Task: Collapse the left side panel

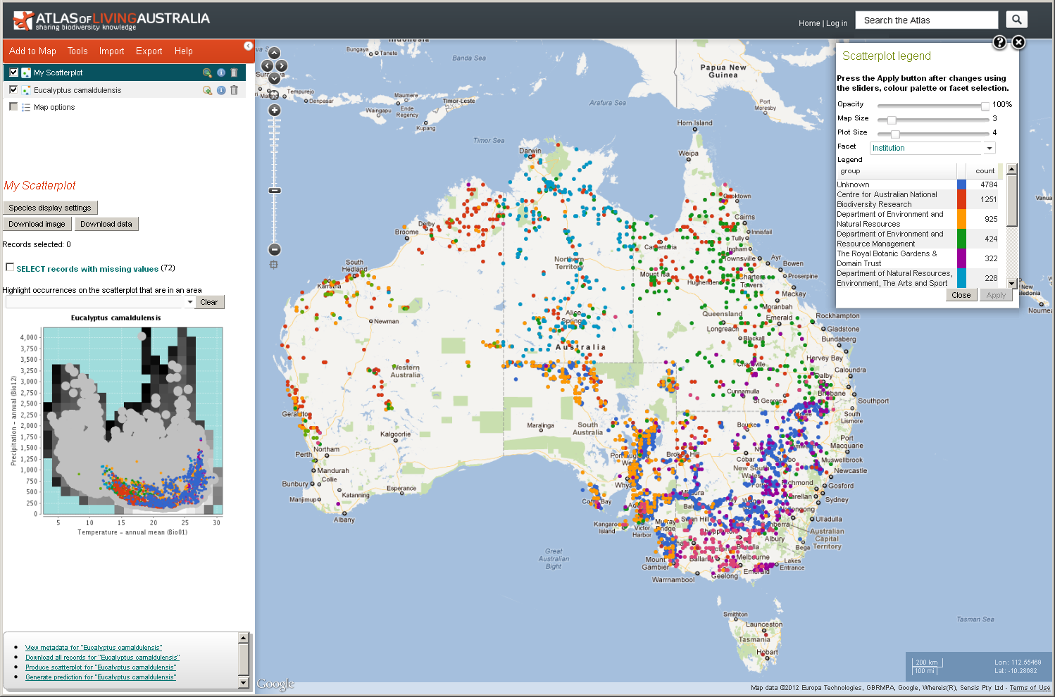Action: pos(248,46)
